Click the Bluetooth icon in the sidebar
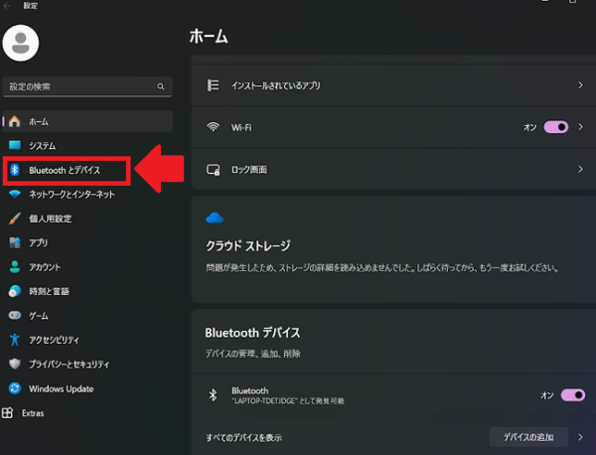The width and height of the screenshot is (596, 455). pyautogui.click(x=15, y=170)
